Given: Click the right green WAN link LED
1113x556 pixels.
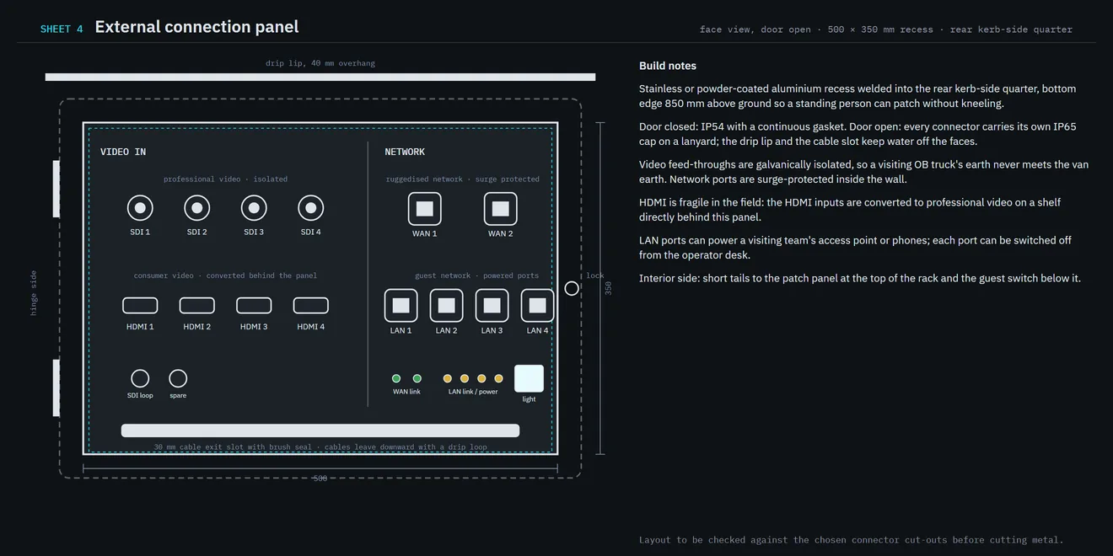Looking at the screenshot, I should pos(417,378).
